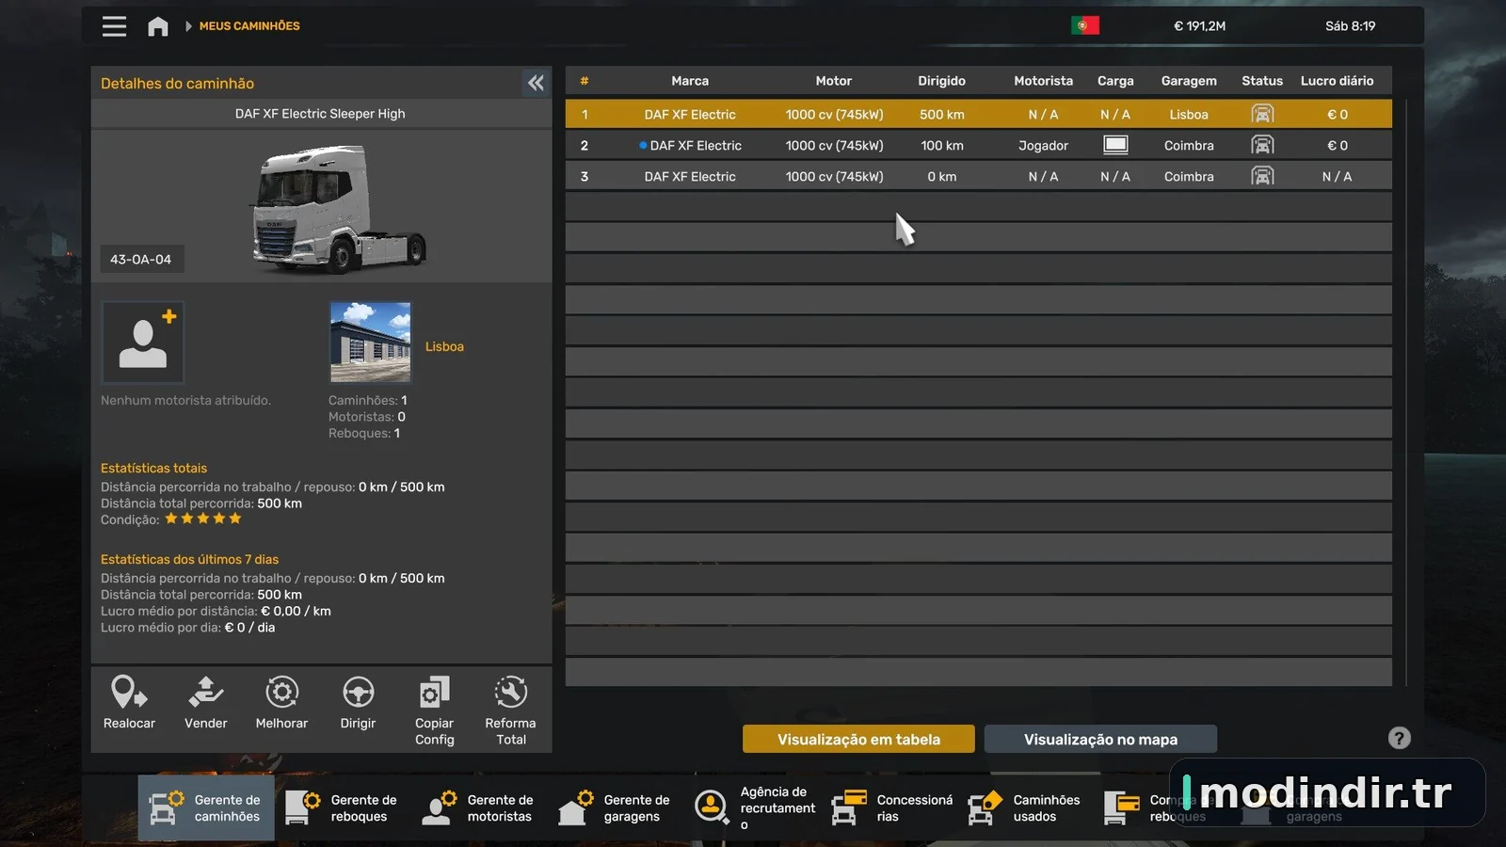Click the Portugal flag icon
The image size is (1506, 847).
click(1085, 25)
